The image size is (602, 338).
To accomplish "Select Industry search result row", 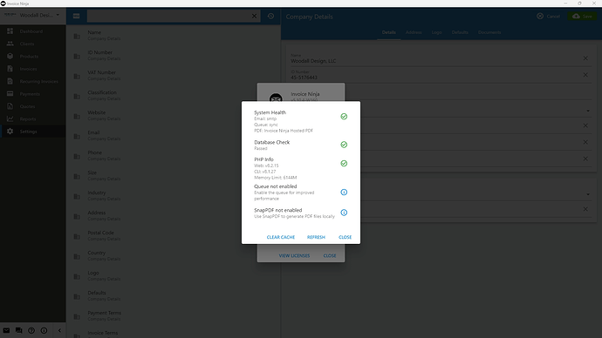I will click(x=174, y=195).
